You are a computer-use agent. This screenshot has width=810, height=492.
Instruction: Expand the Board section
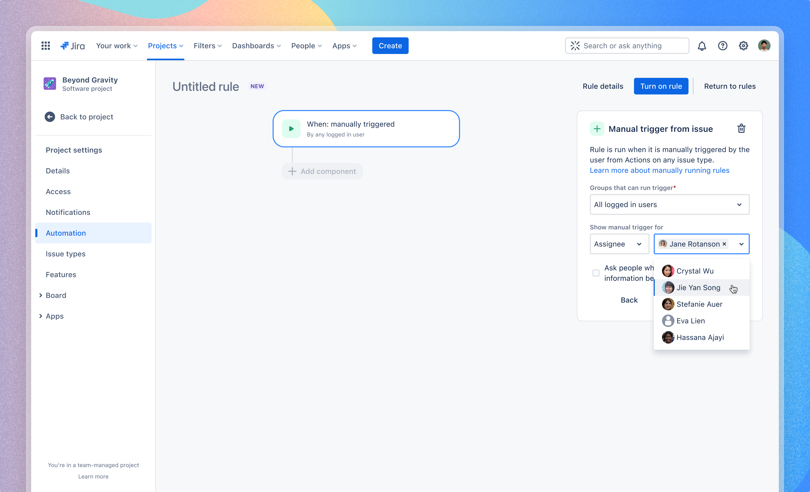(40, 295)
